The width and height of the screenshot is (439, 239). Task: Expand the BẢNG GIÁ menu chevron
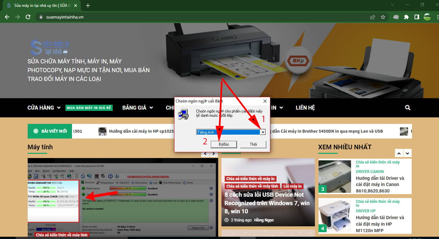tap(151, 107)
